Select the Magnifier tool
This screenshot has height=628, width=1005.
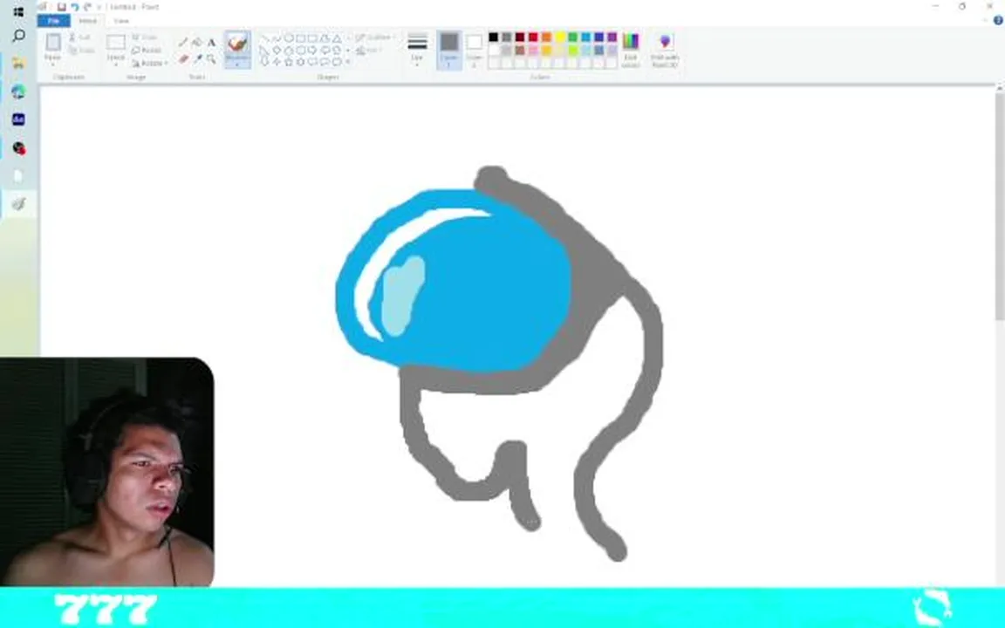(211, 59)
